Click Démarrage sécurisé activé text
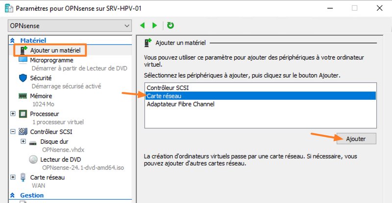Viewport: 392px width, 203px height. tap(66, 86)
